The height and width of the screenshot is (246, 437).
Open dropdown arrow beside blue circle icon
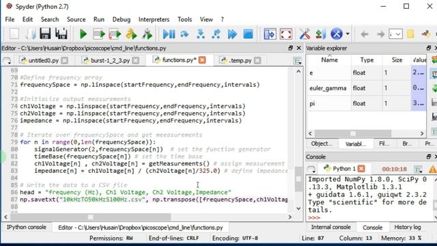[x=348, y=34]
